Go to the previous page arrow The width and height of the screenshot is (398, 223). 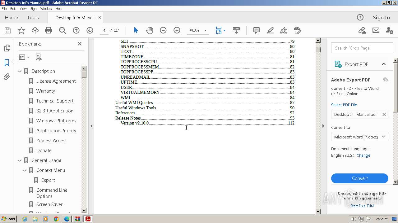coord(76,30)
